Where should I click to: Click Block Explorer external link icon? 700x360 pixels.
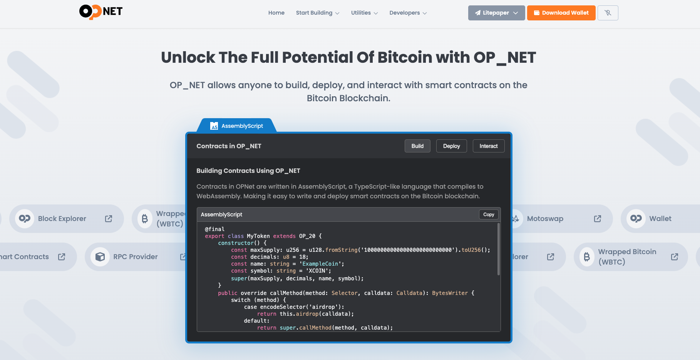pos(109,219)
